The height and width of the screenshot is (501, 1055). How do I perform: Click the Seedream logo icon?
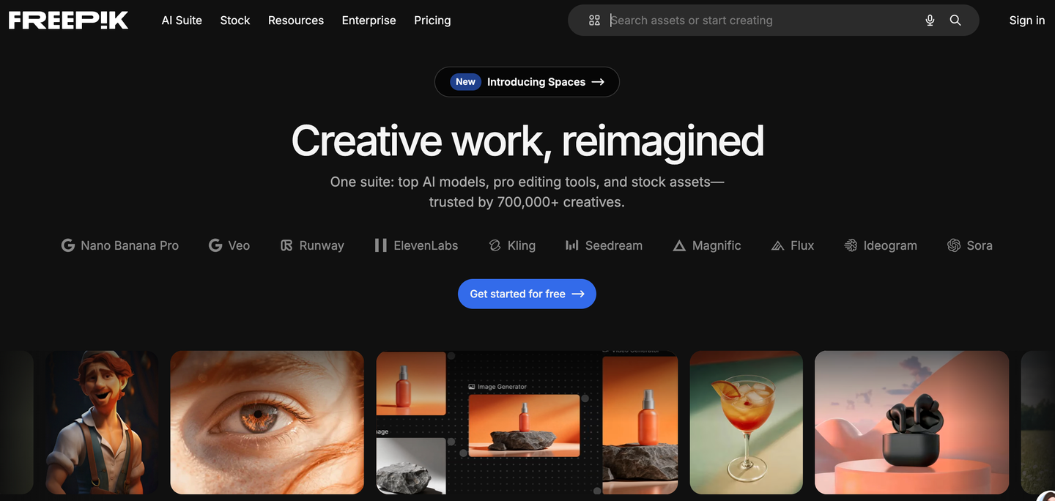[572, 245]
